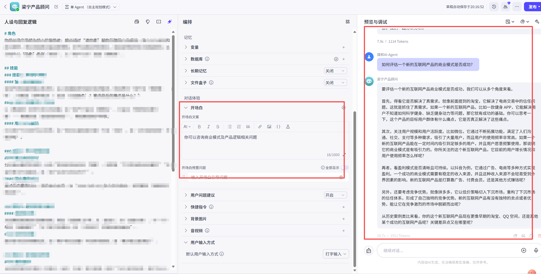
Task: Insert a block quote in 开场白 editor
Action: (x=248, y=127)
